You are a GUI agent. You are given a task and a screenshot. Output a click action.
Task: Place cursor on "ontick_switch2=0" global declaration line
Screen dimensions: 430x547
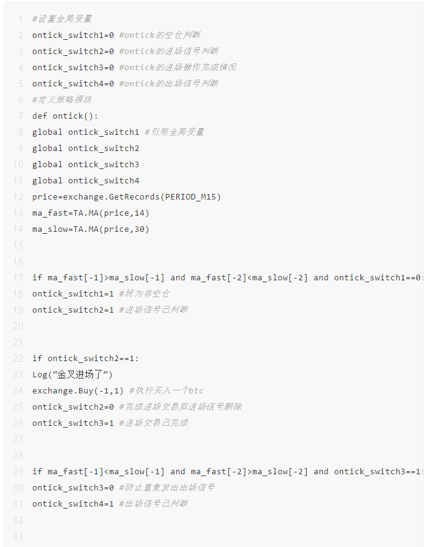click(73, 51)
